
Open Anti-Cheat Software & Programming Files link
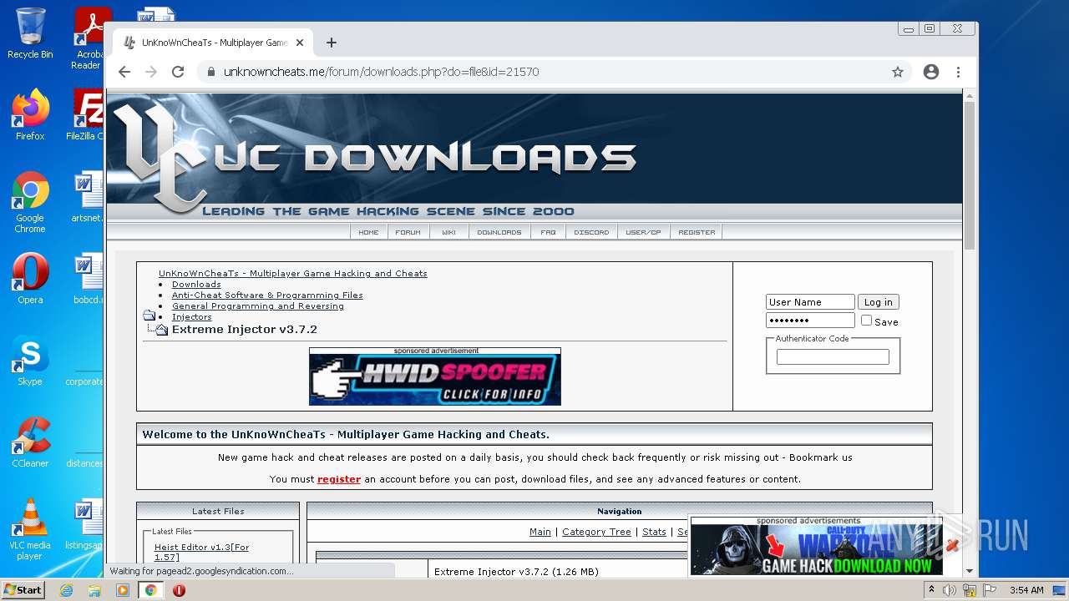click(x=267, y=295)
